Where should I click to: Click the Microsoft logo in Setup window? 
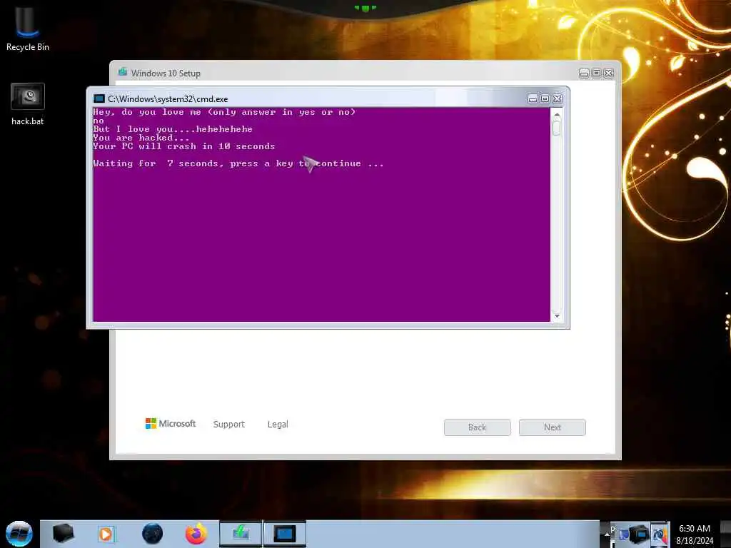click(171, 424)
